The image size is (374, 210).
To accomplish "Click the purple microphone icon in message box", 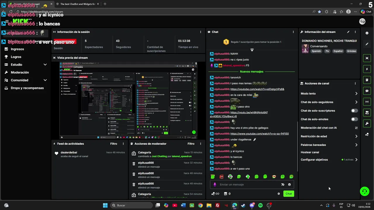I will [215, 185].
